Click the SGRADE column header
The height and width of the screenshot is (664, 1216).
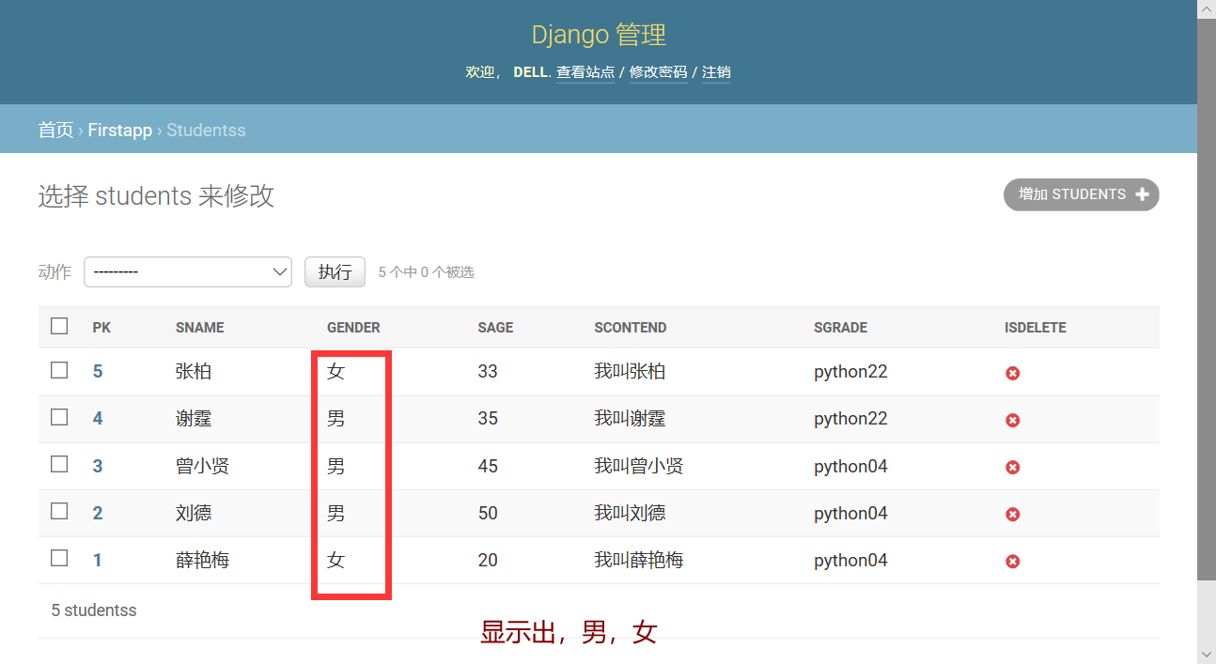[x=840, y=328]
